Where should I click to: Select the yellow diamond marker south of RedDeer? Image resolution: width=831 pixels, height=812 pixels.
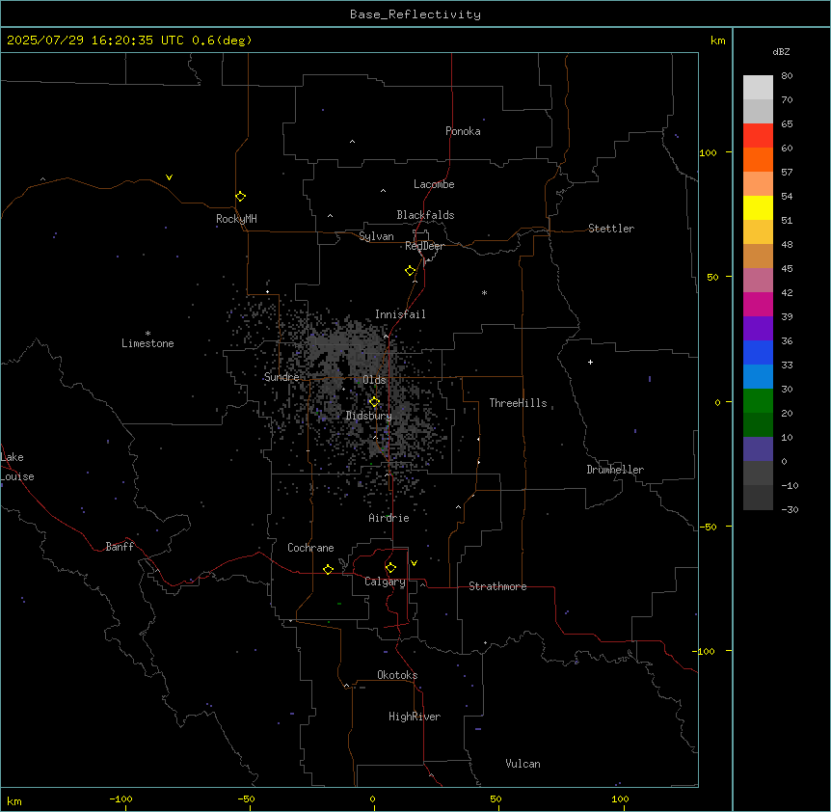point(411,271)
